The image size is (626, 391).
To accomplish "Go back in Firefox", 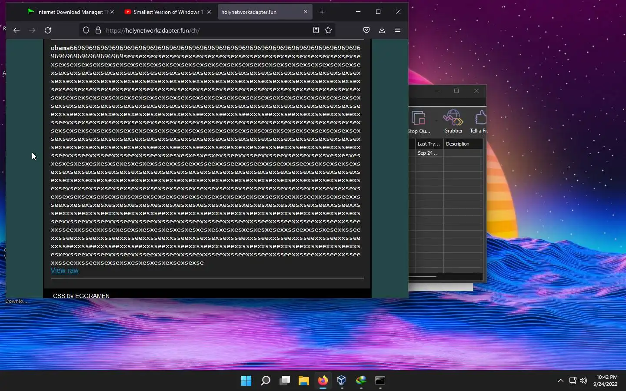I will tap(17, 30).
